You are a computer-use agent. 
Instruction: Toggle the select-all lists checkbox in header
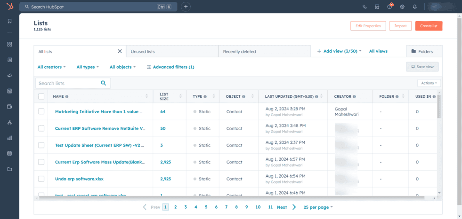click(41, 96)
